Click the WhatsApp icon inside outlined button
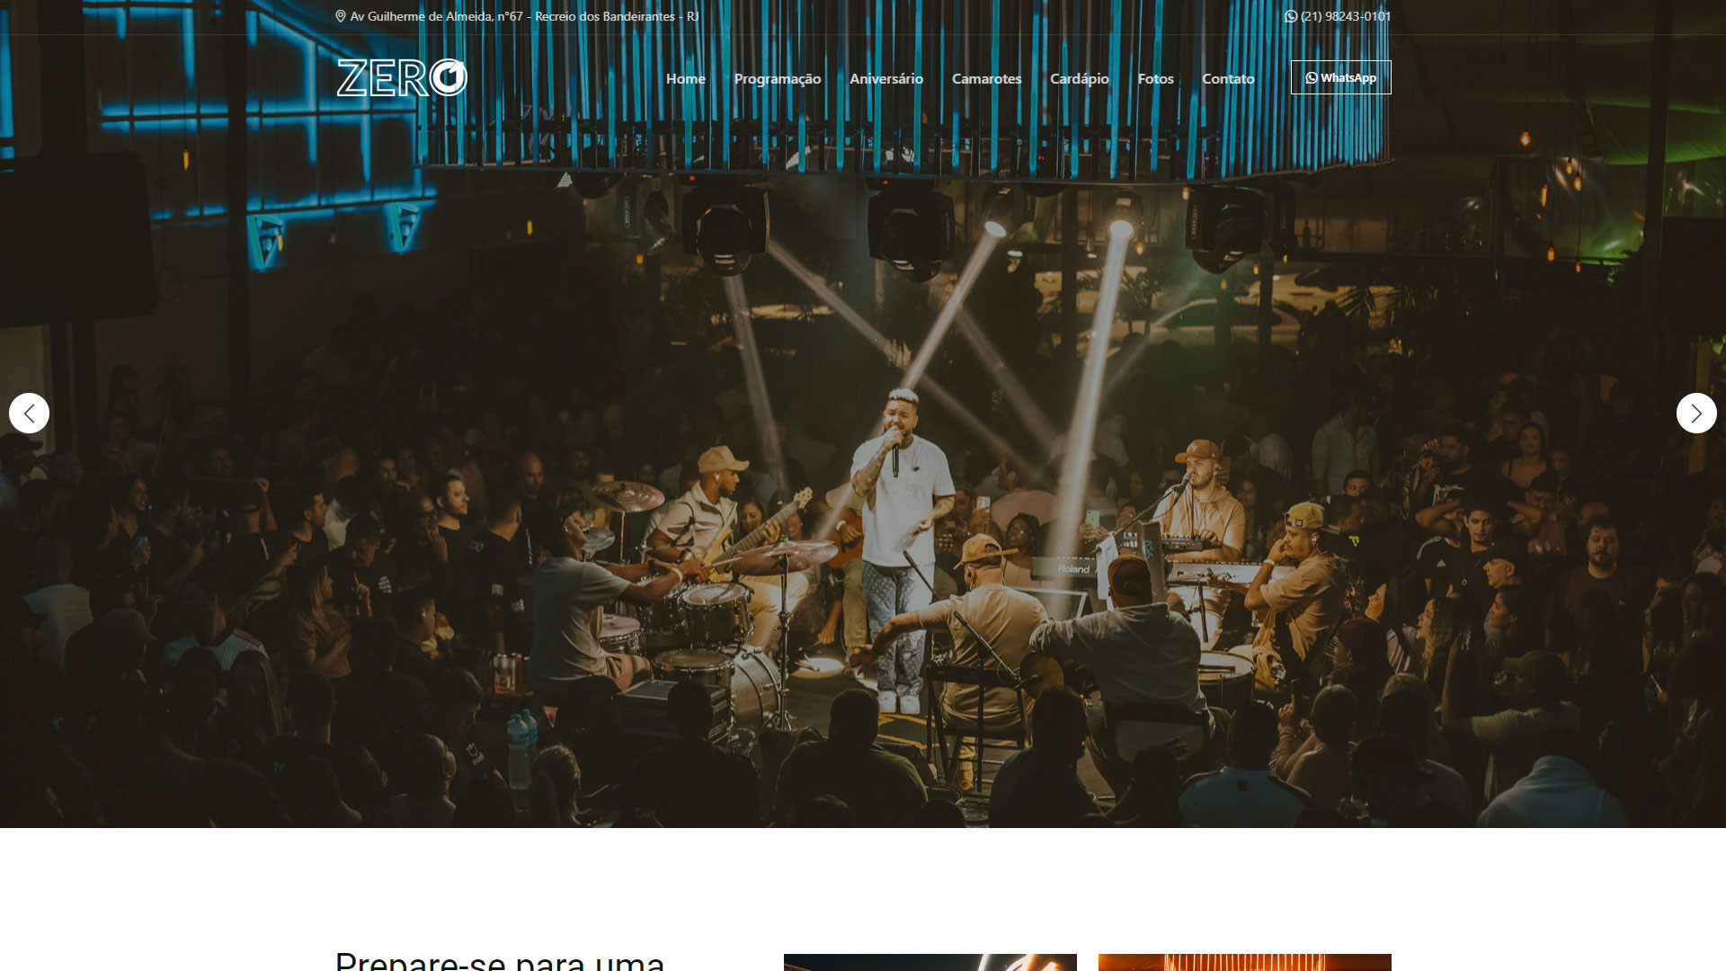1726x971 pixels. 1312,78
